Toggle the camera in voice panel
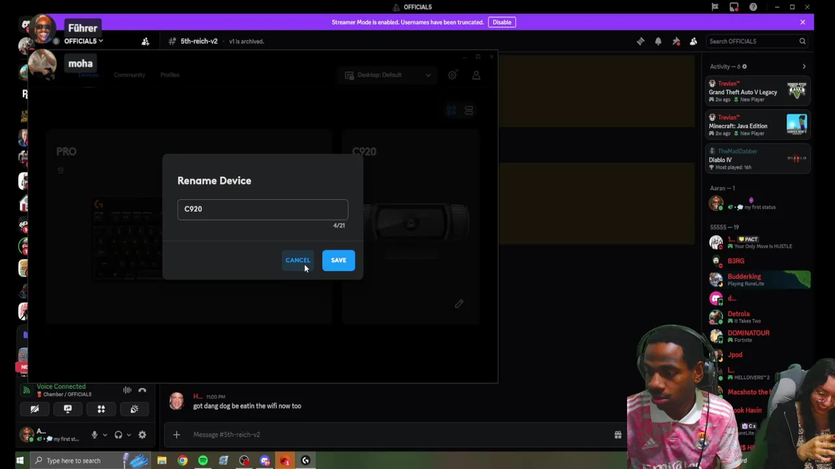 [35, 409]
